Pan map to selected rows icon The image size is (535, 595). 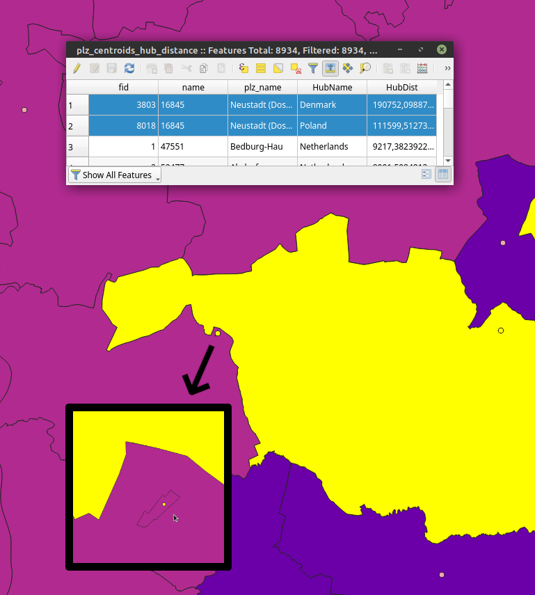coord(348,68)
